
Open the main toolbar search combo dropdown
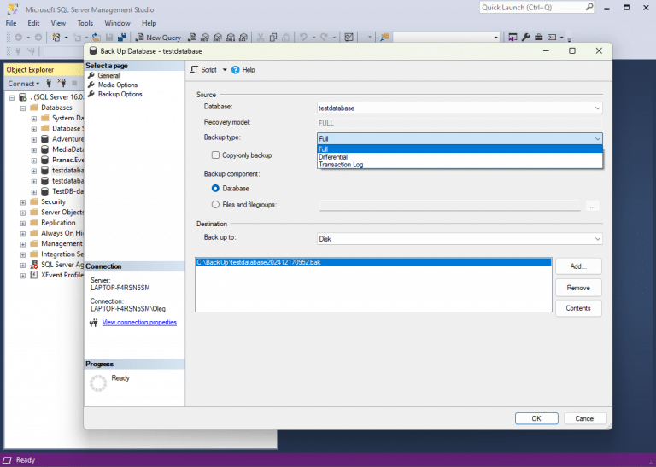pos(495,38)
